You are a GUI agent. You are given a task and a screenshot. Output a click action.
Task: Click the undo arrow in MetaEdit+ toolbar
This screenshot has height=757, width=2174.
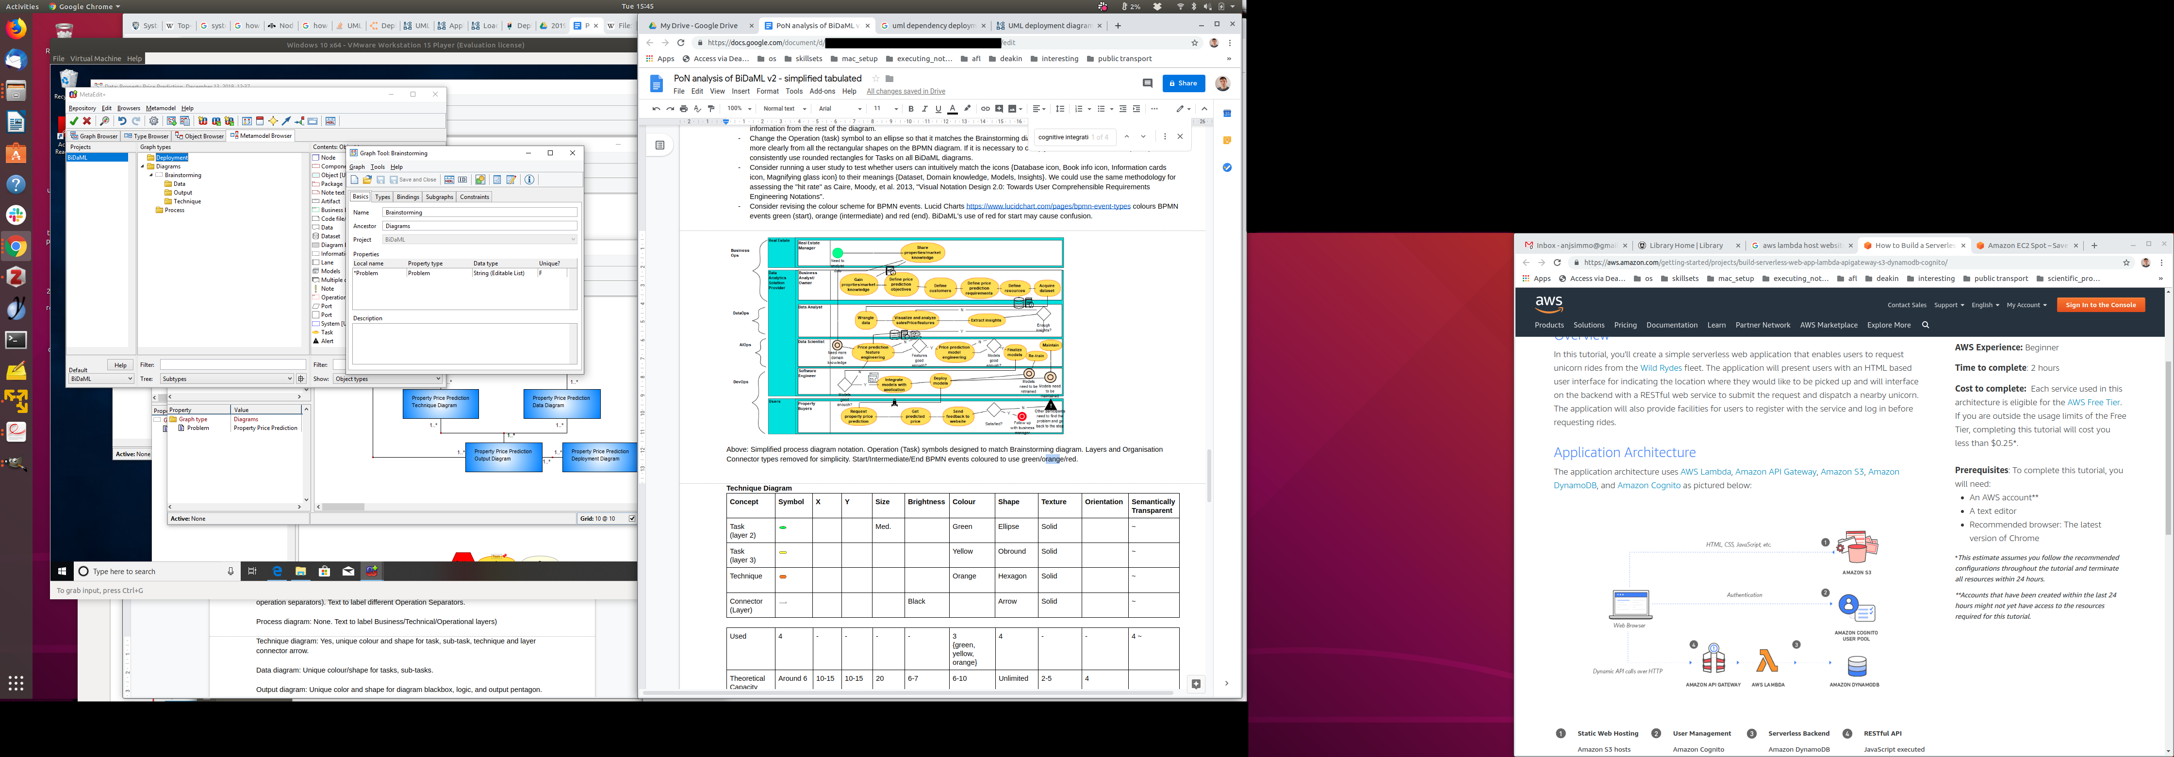pos(122,121)
